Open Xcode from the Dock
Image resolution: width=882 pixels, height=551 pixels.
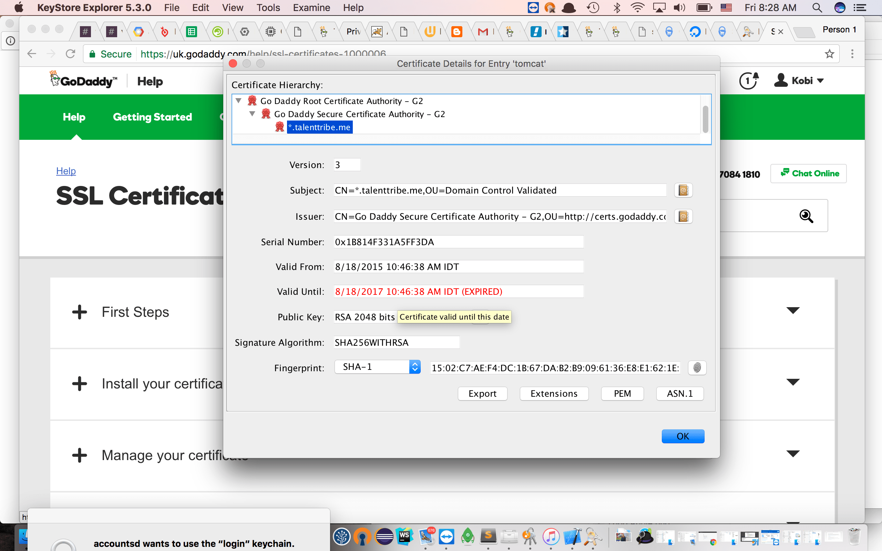(572, 537)
